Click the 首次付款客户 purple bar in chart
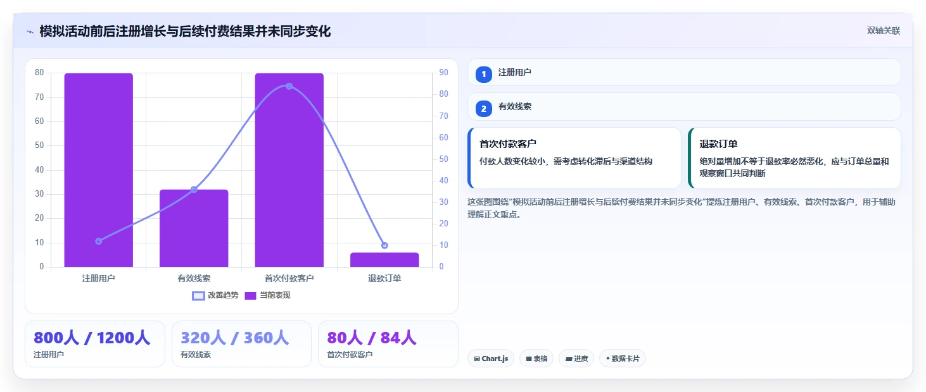Screen dimensions: 926x392 tap(289, 170)
